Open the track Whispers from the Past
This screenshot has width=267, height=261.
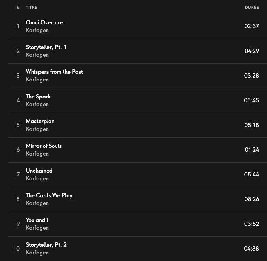pos(54,72)
